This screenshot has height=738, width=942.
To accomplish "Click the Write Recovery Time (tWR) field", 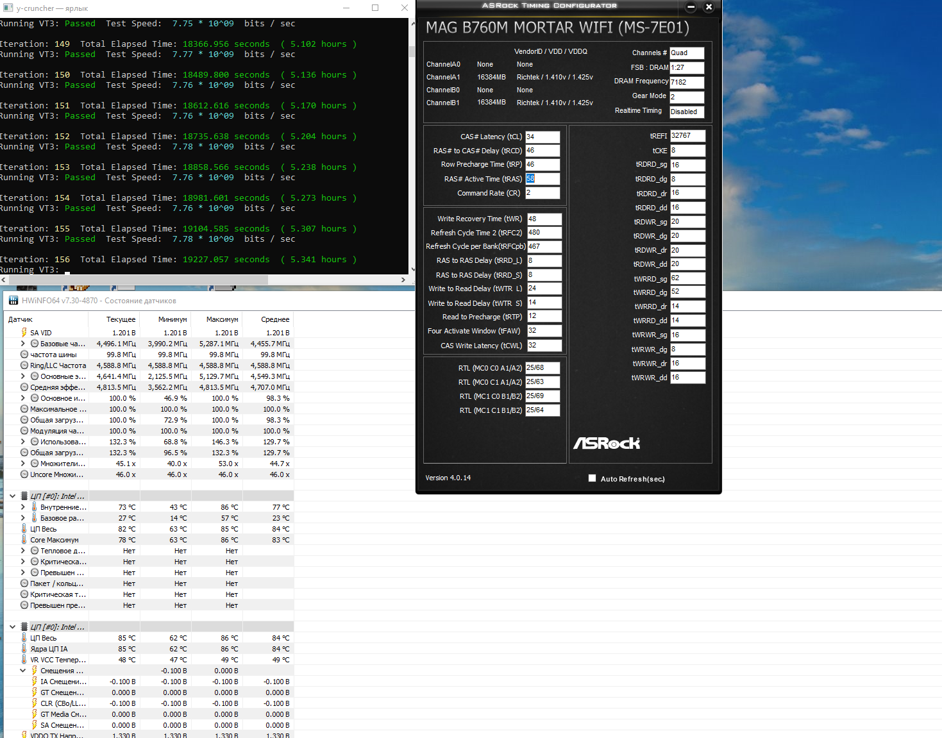I will coord(544,219).
